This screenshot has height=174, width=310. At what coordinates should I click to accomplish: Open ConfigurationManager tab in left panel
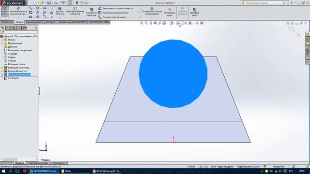point(14,28)
